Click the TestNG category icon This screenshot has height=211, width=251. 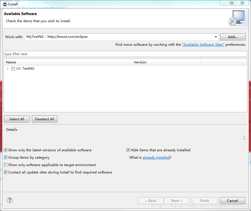[x=18, y=69]
